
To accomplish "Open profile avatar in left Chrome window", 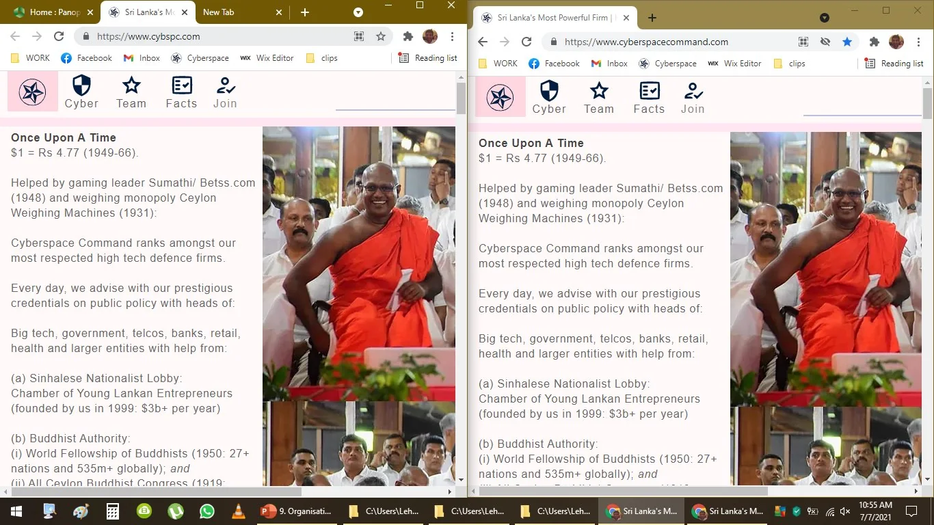I will click(x=430, y=37).
